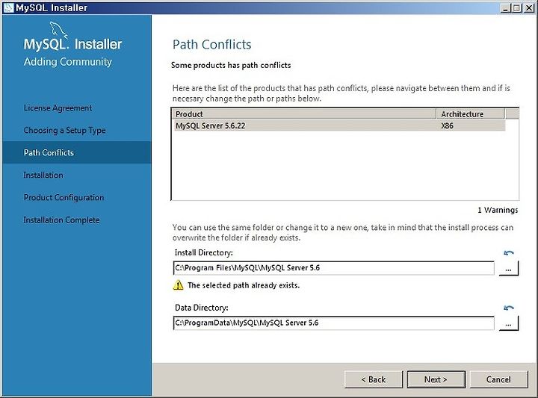The width and height of the screenshot is (538, 398).
Task: Revert the Data Directory path with the undo arrow
Action: pyautogui.click(x=509, y=308)
